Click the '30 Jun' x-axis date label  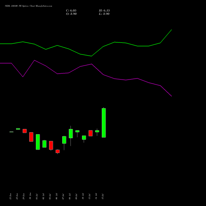pyautogui.click(x=30, y=196)
